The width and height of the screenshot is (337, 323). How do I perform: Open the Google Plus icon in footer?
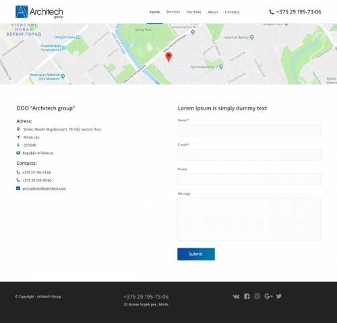pyautogui.click(x=268, y=296)
